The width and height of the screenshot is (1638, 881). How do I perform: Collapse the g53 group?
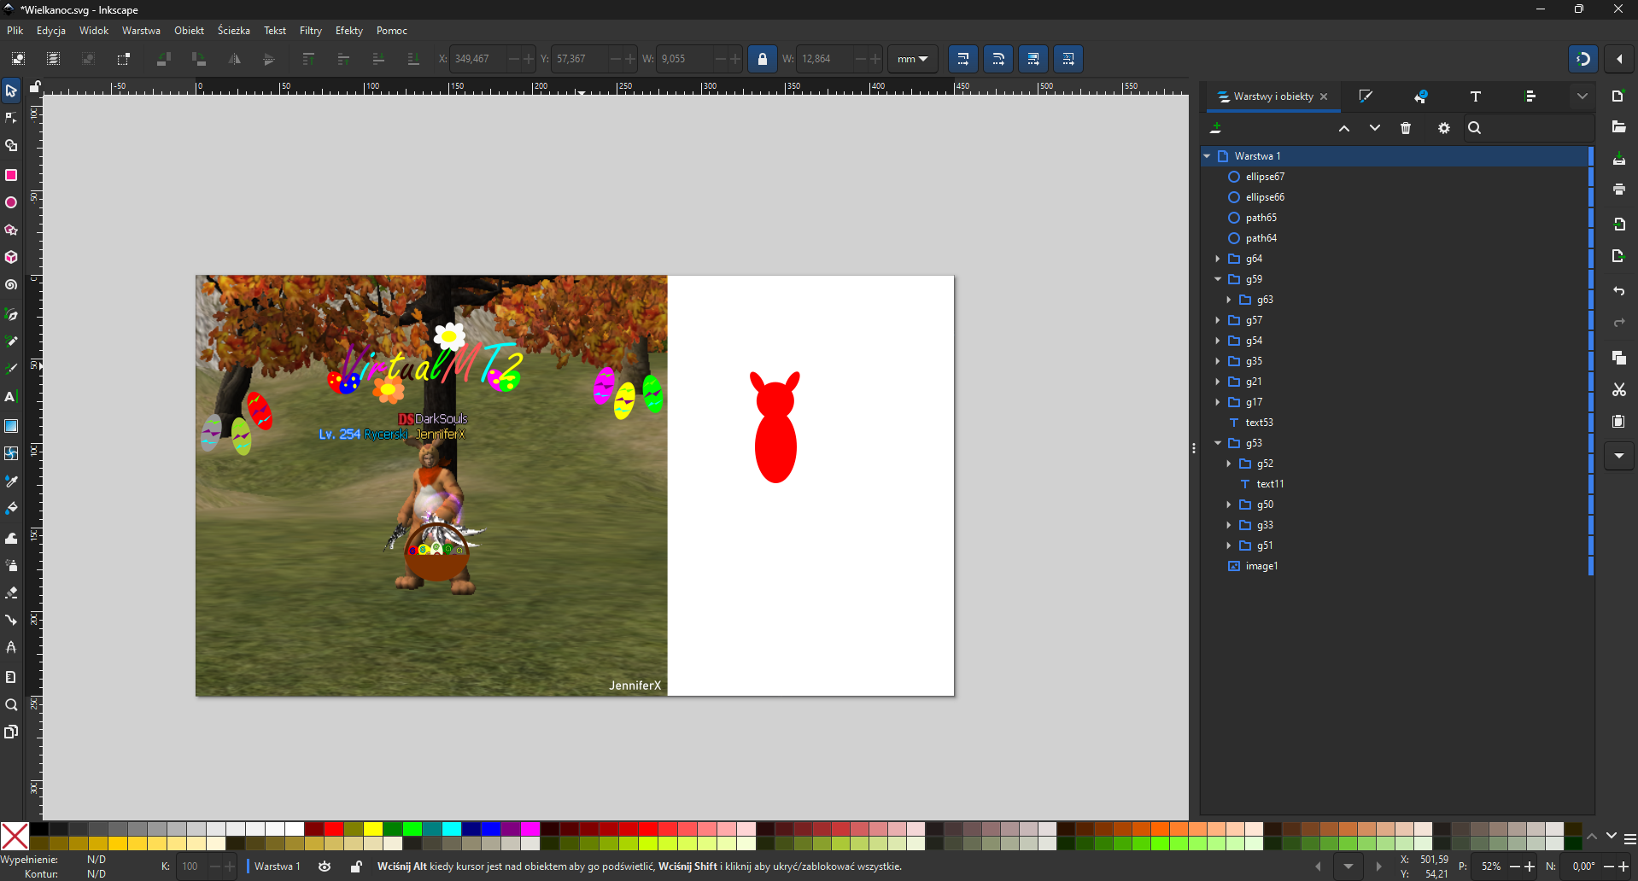1218,443
